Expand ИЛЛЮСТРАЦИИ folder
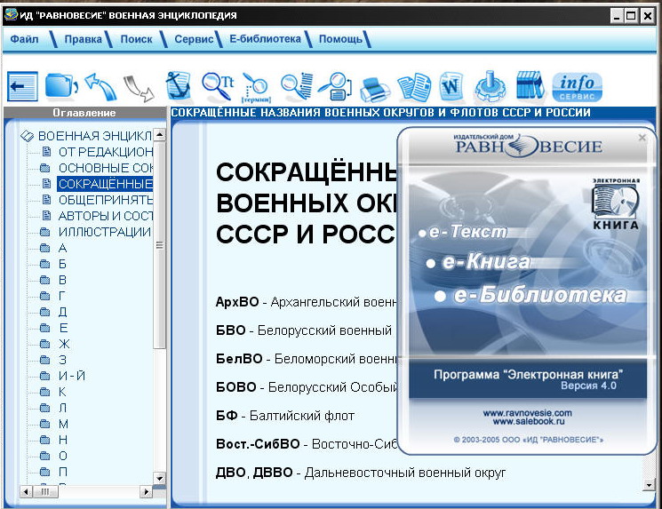Image resolution: width=662 pixels, height=509 pixels. (x=104, y=232)
